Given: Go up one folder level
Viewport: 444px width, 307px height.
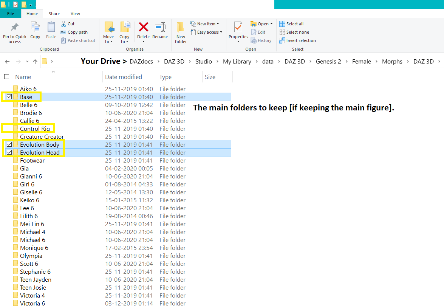Looking at the screenshot, I should click(x=35, y=62).
